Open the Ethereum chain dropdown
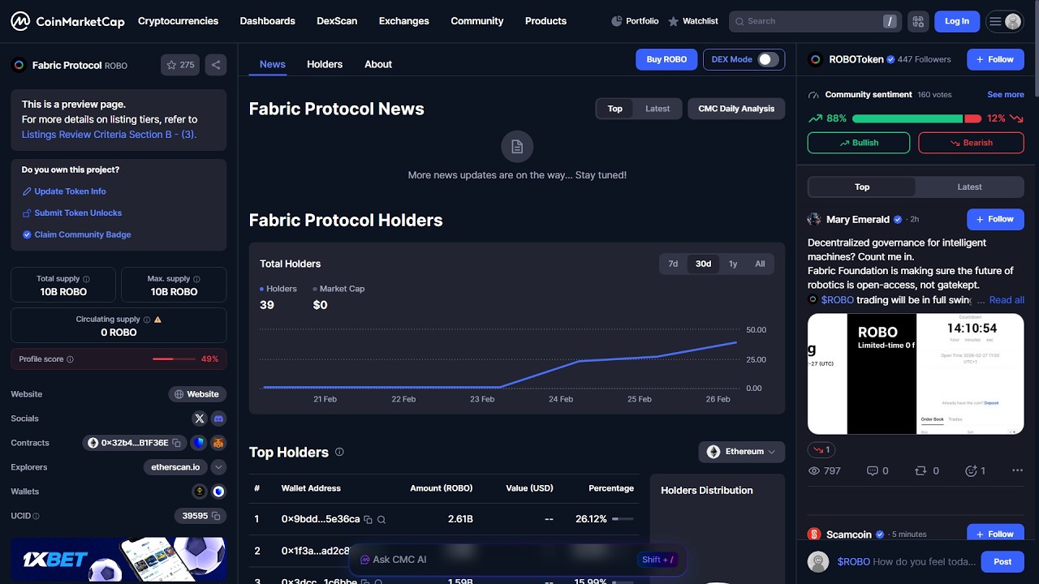 click(x=742, y=452)
